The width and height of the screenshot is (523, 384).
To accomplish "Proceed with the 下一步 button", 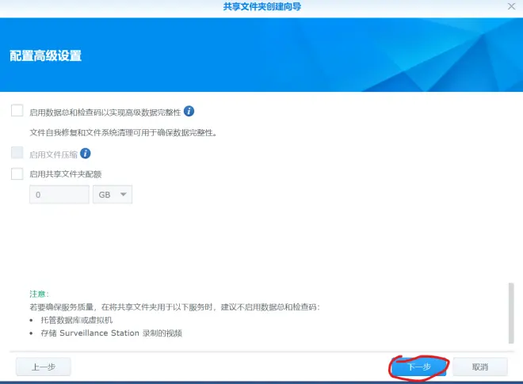I will point(419,367).
